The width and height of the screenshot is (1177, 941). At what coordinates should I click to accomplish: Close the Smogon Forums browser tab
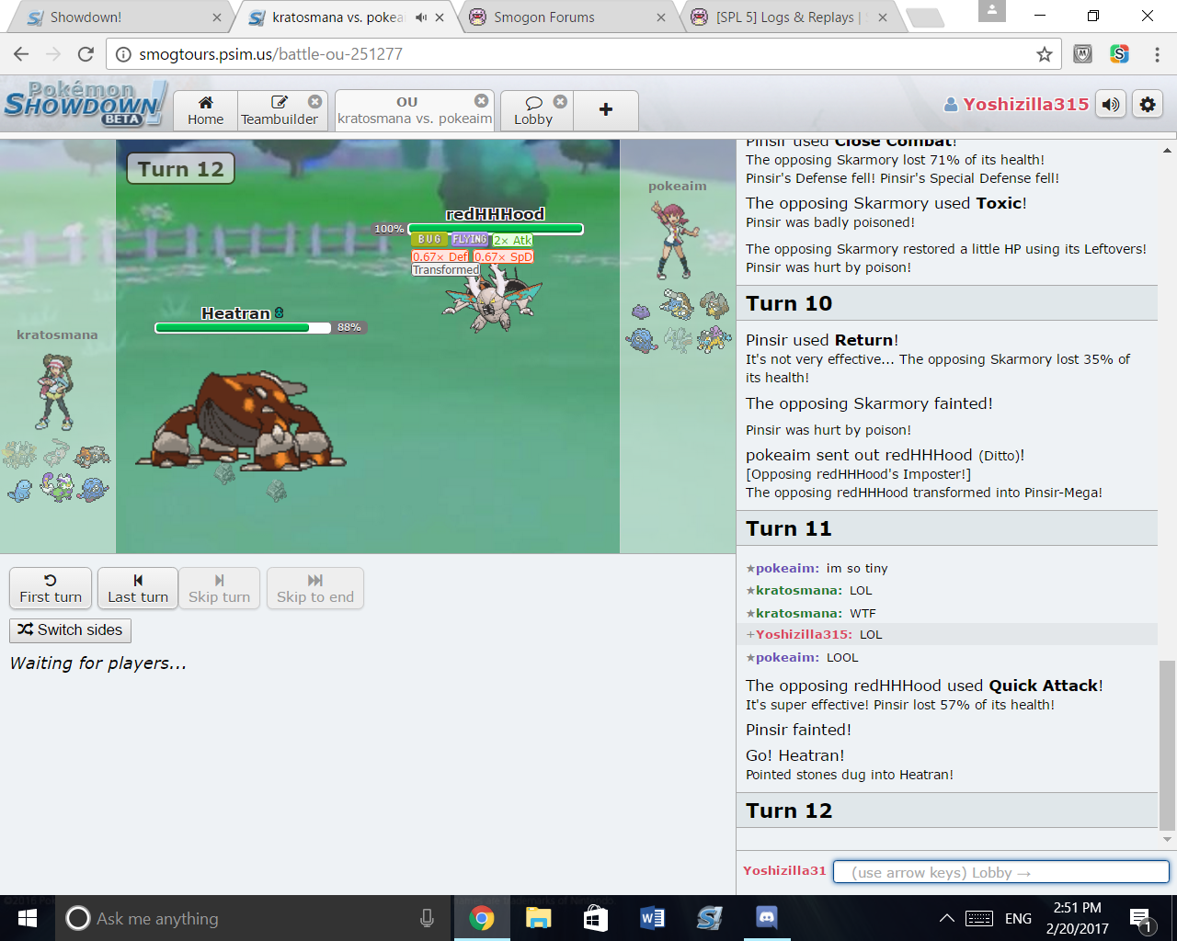pos(660,17)
